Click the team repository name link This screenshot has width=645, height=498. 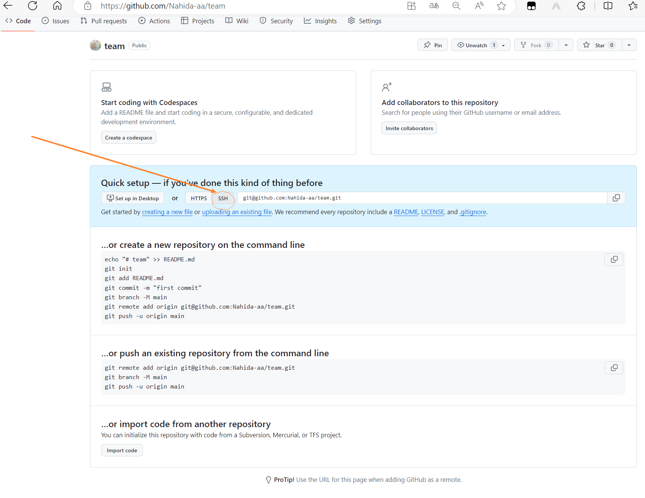(114, 46)
